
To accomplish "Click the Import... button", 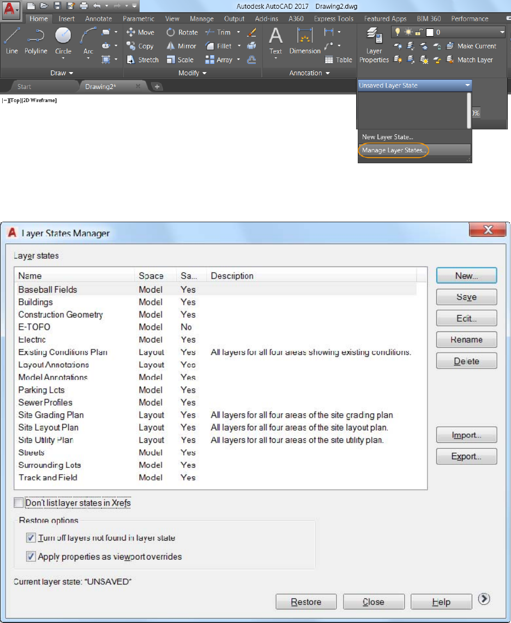I will [x=467, y=435].
